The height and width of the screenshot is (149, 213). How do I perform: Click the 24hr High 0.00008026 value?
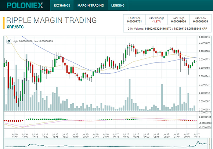point(178,21)
